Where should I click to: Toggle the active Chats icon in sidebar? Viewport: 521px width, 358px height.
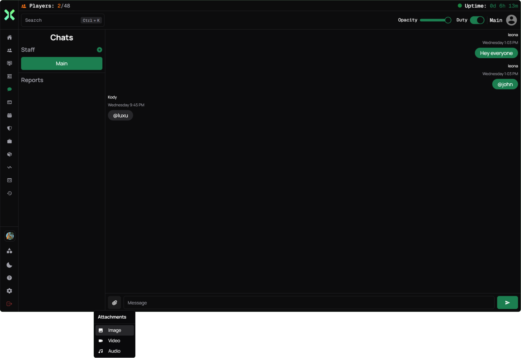[x=9, y=89]
